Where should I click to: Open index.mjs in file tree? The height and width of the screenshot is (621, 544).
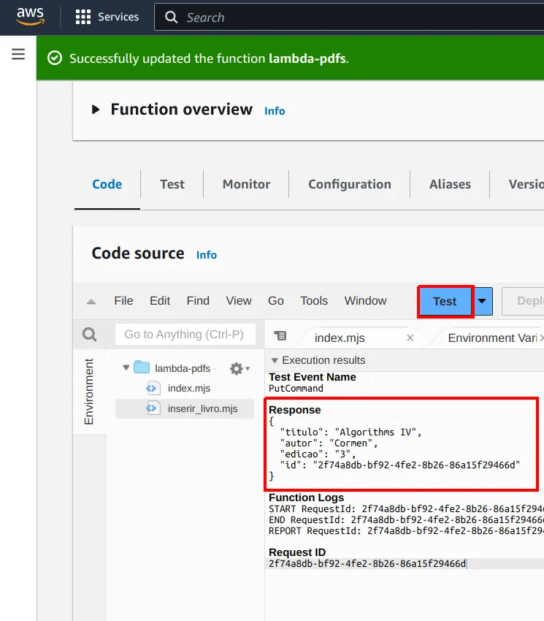coord(189,388)
